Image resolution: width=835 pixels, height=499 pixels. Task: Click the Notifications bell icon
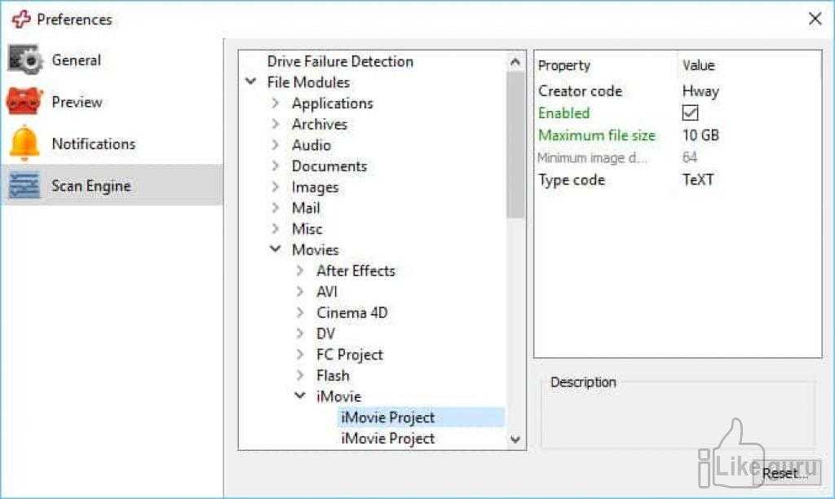coord(24,144)
